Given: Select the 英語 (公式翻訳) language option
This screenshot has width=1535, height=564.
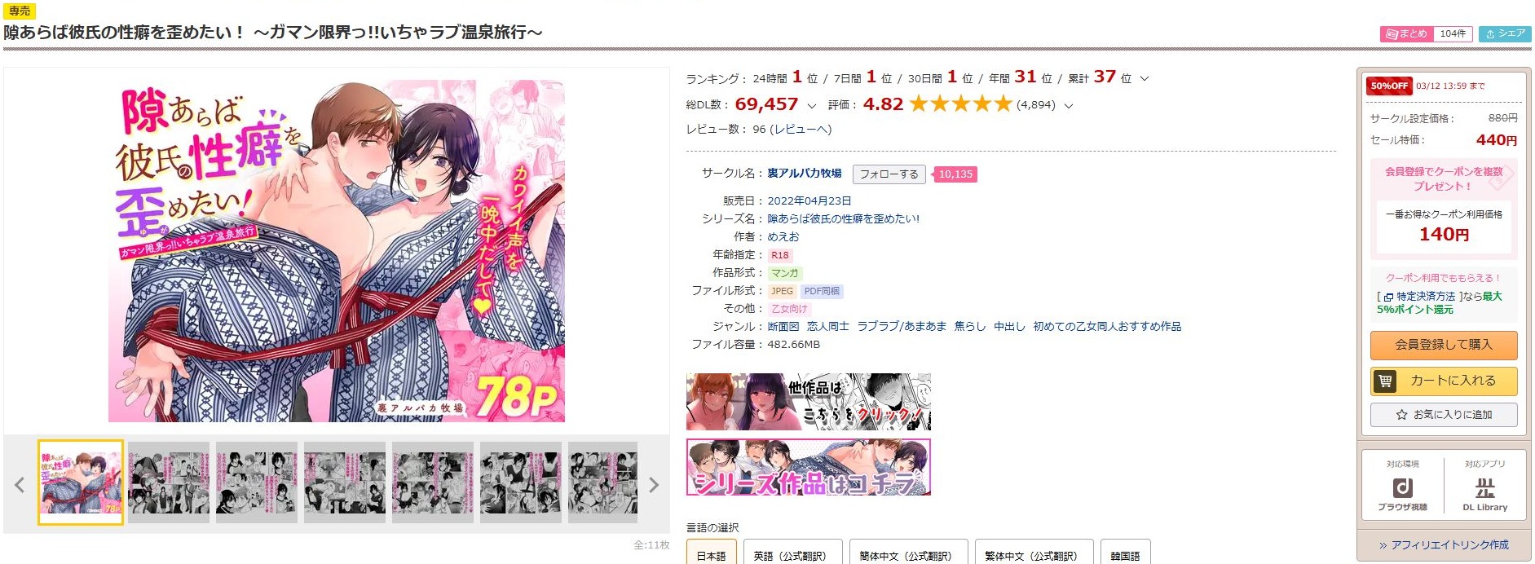Looking at the screenshot, I should (x=789, y=553).
